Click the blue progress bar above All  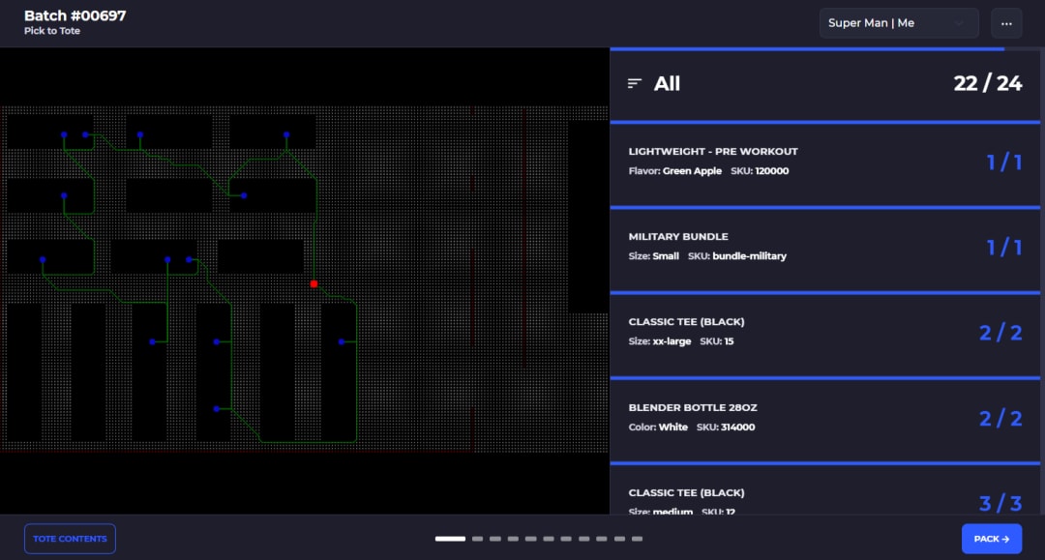point(807,49)
